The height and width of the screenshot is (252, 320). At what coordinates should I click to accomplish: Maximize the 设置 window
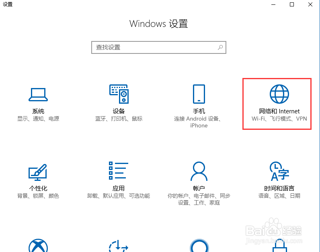292,4
